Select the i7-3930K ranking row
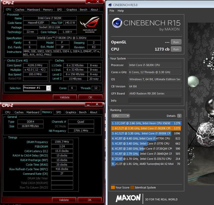Screen dimensions: 214x205 tap(146, 133)
